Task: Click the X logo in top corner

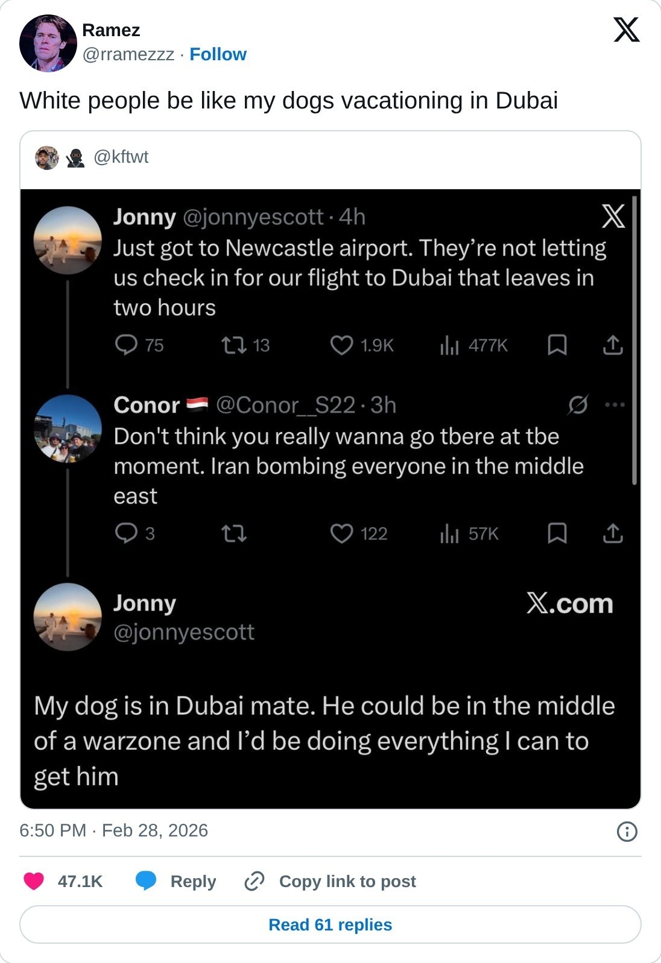Action: point(626,30)
